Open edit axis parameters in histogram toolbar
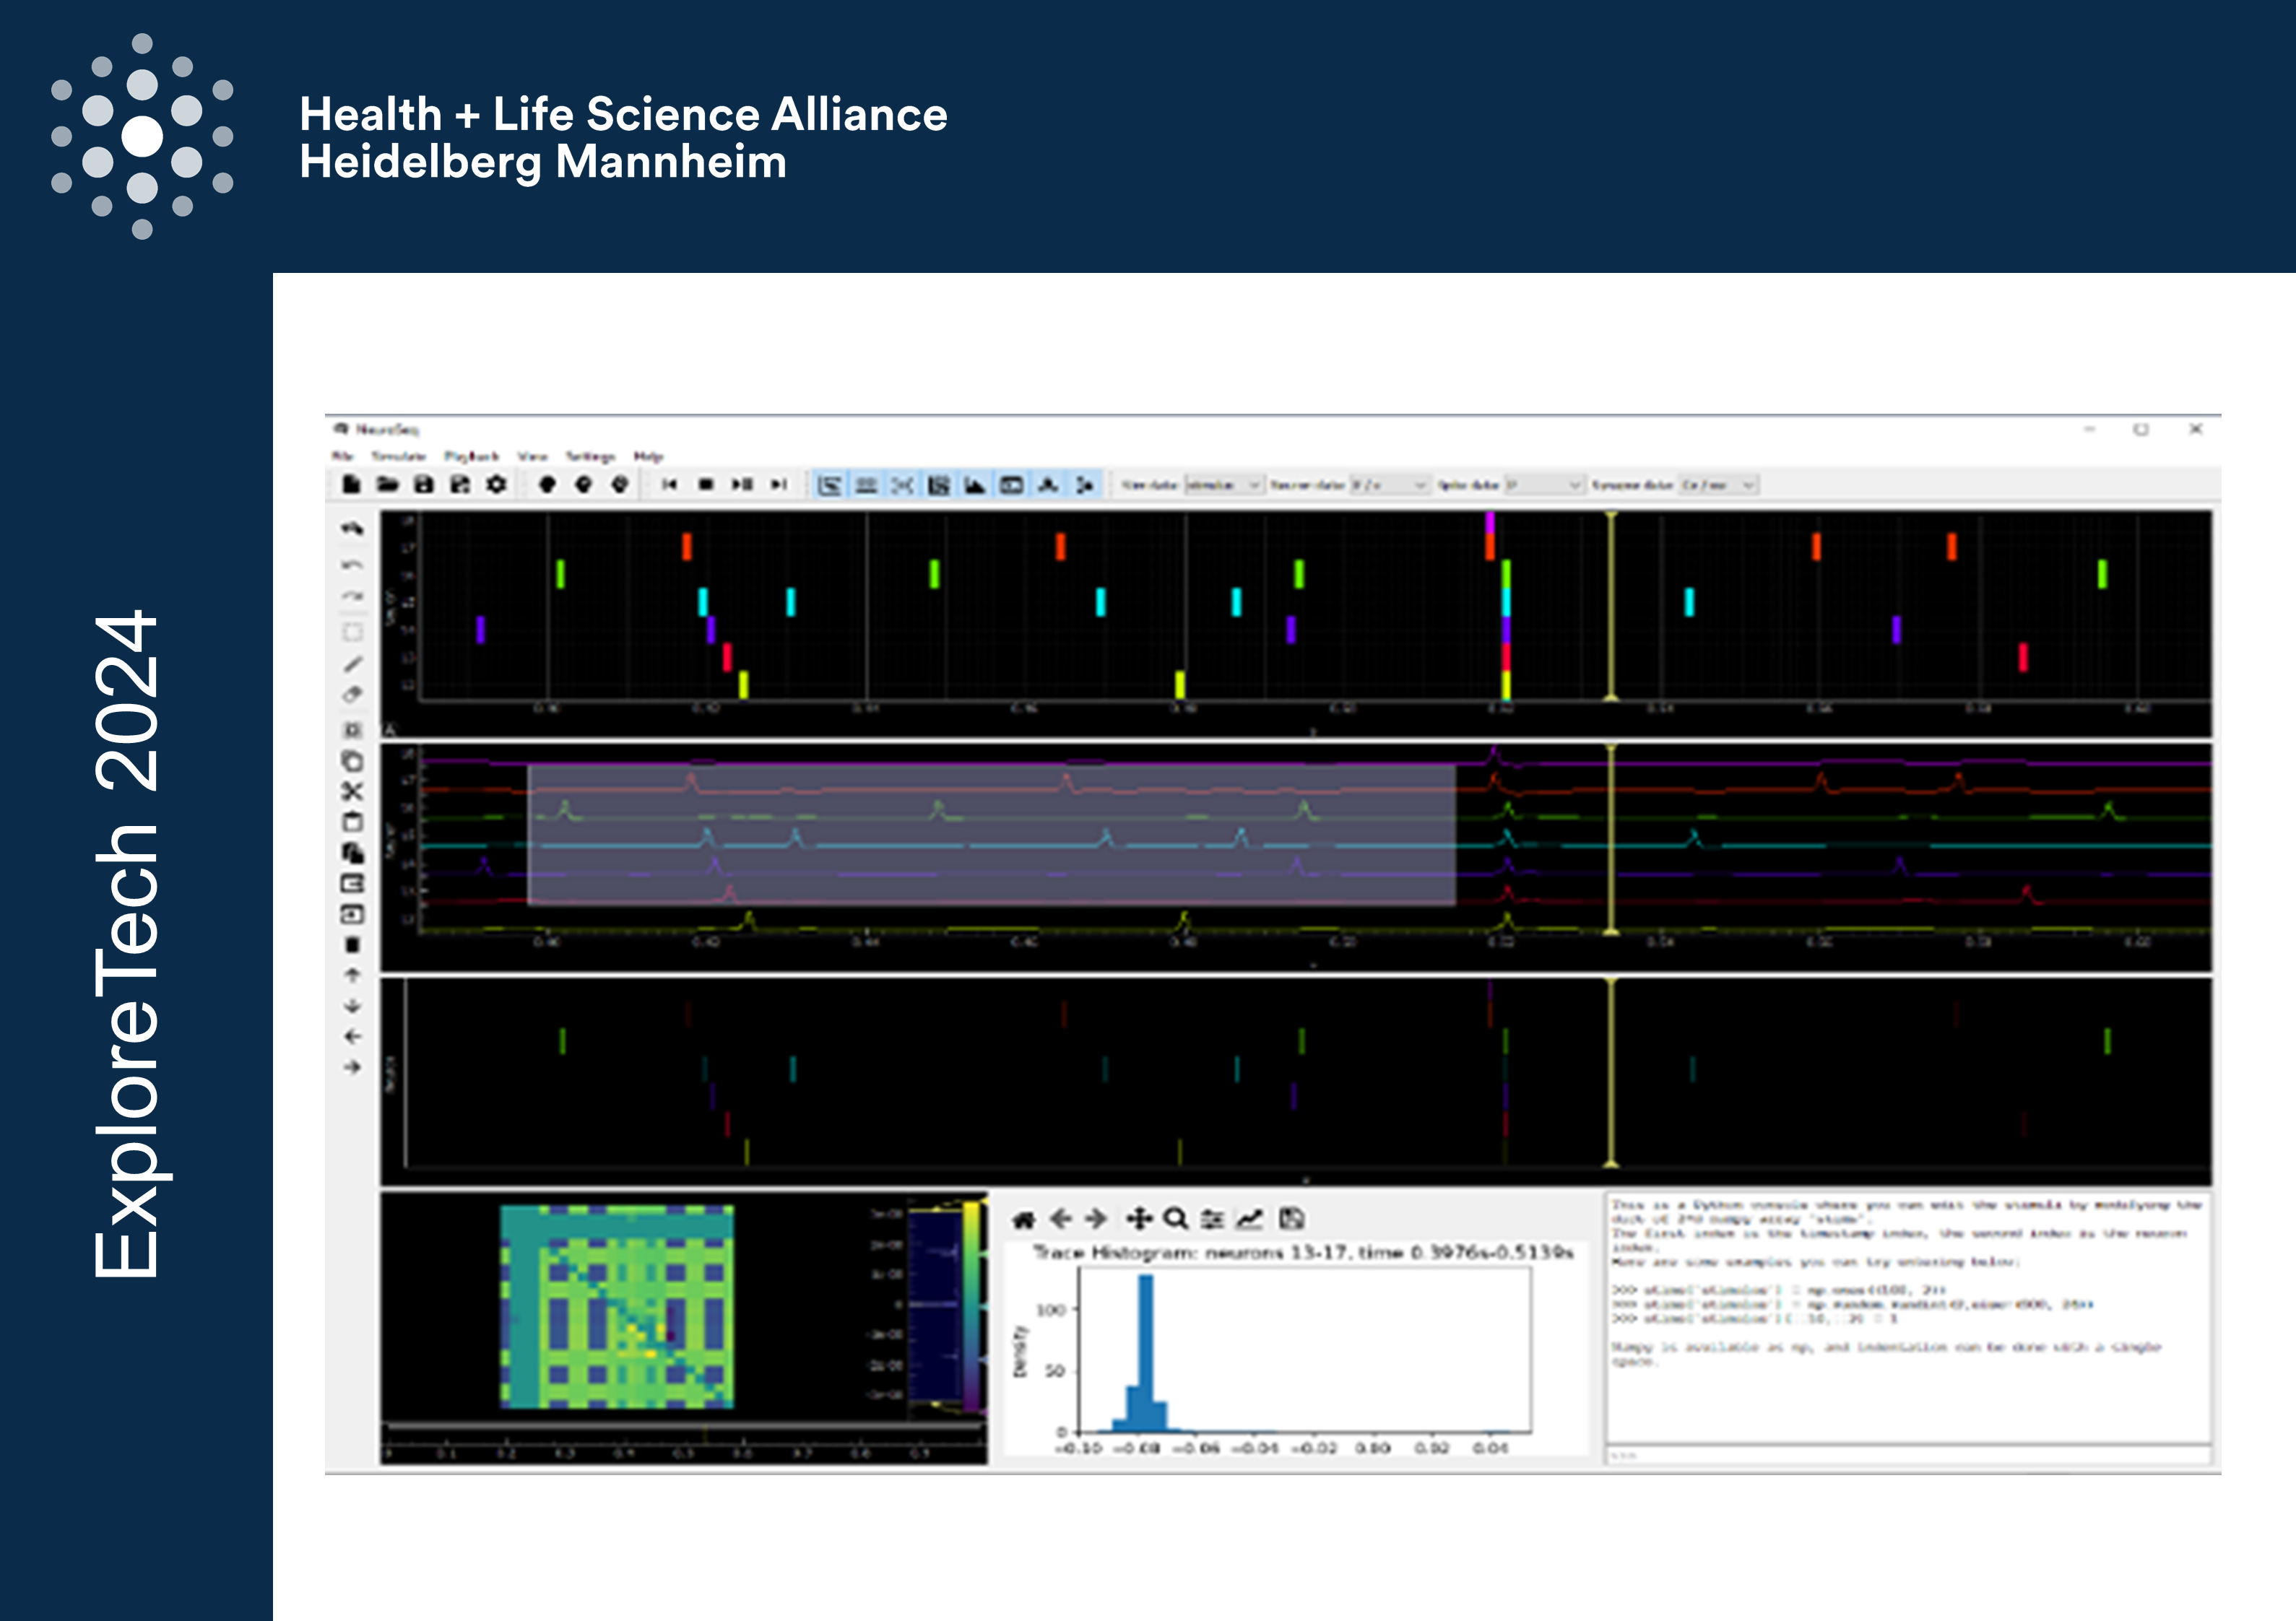This screenshot has width=2296, height=1621. pyautogui.click(x=1250, y=1219)
